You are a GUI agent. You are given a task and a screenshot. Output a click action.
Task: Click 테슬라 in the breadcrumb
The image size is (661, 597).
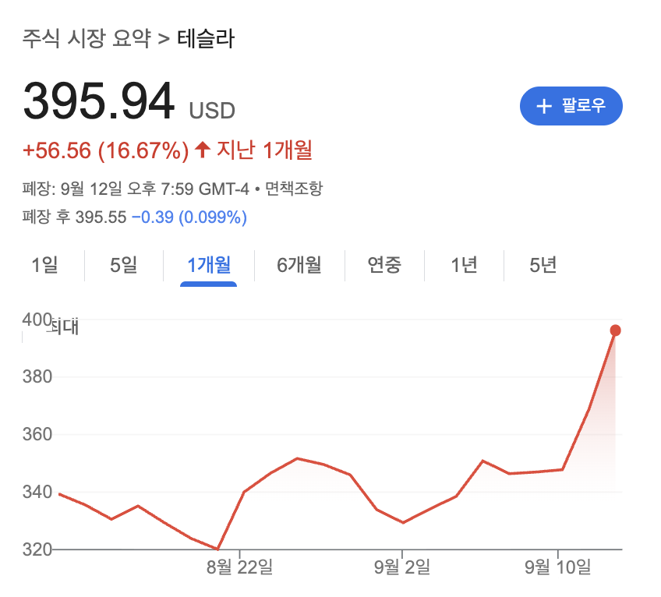(x=206, y=38)
